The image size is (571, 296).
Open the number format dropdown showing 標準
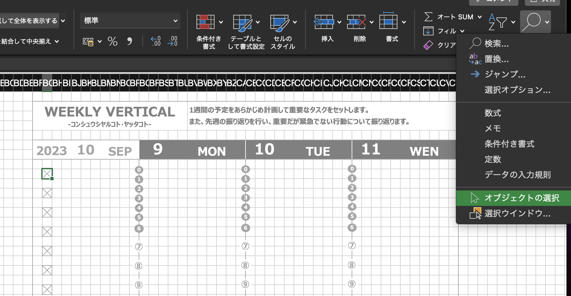click(x=130, y=21)
